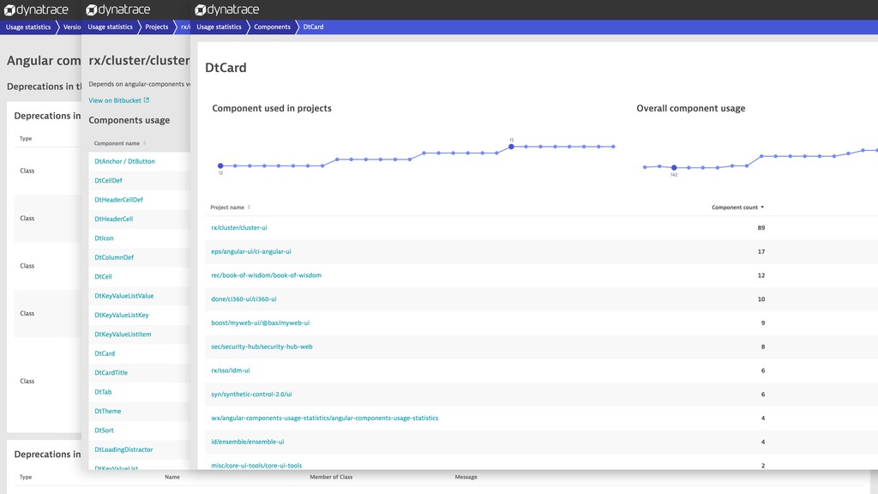
Task: Sort by the Project name column arrows
Action: pyautogui.click(x=249, y=208)
